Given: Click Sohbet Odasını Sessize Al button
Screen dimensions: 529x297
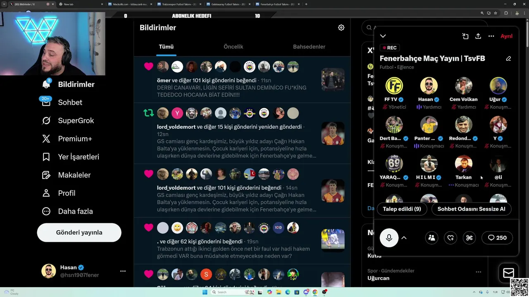Looking at the screenshot, I should click(x=471, y=209).
